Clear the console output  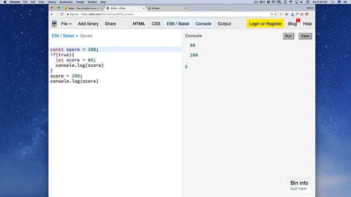(305, 36)
